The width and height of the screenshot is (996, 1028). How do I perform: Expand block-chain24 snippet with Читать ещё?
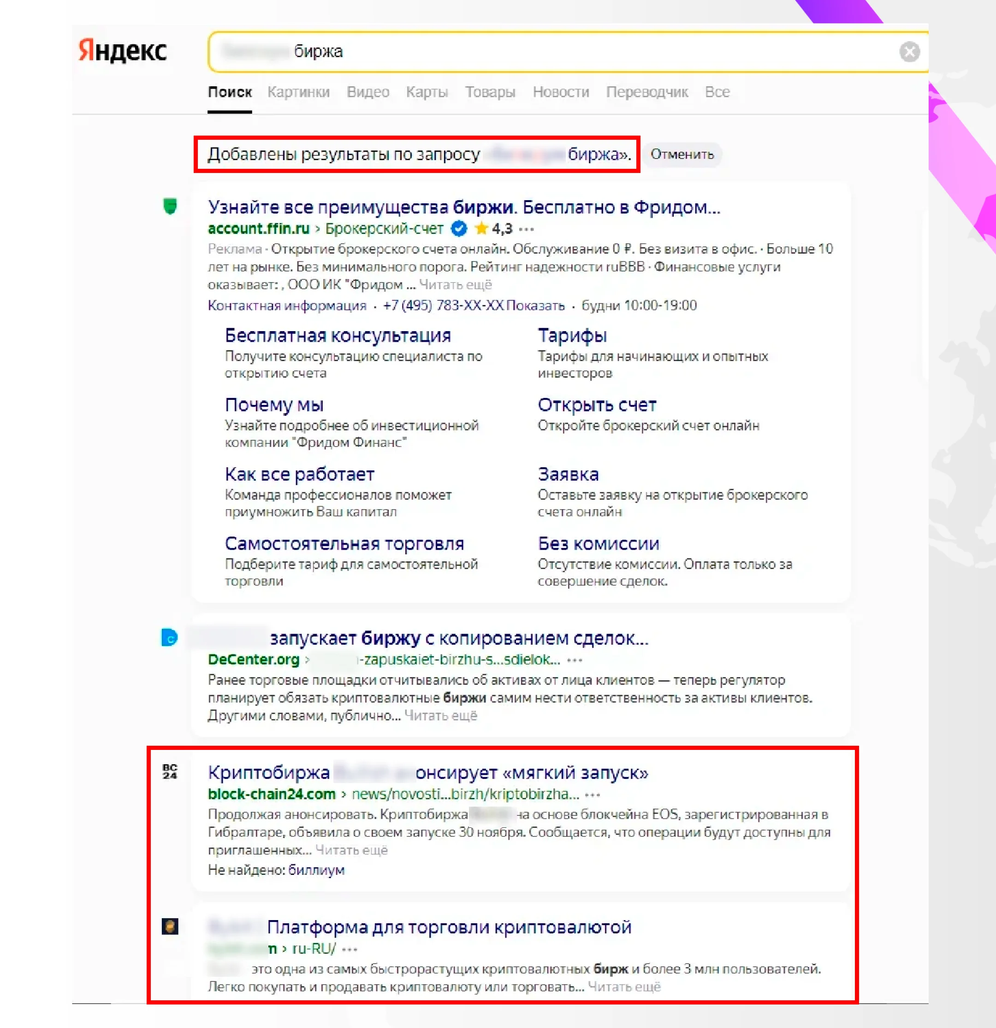[x=351, y=850]
